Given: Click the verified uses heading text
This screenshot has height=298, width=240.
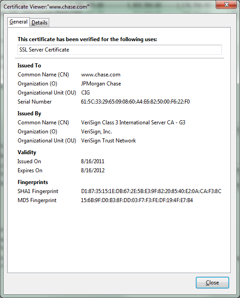Looking at the screenshot, I should coord(87,39).
